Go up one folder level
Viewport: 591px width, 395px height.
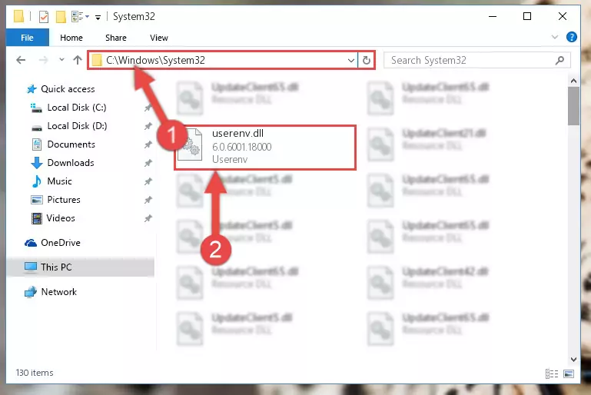78,60
